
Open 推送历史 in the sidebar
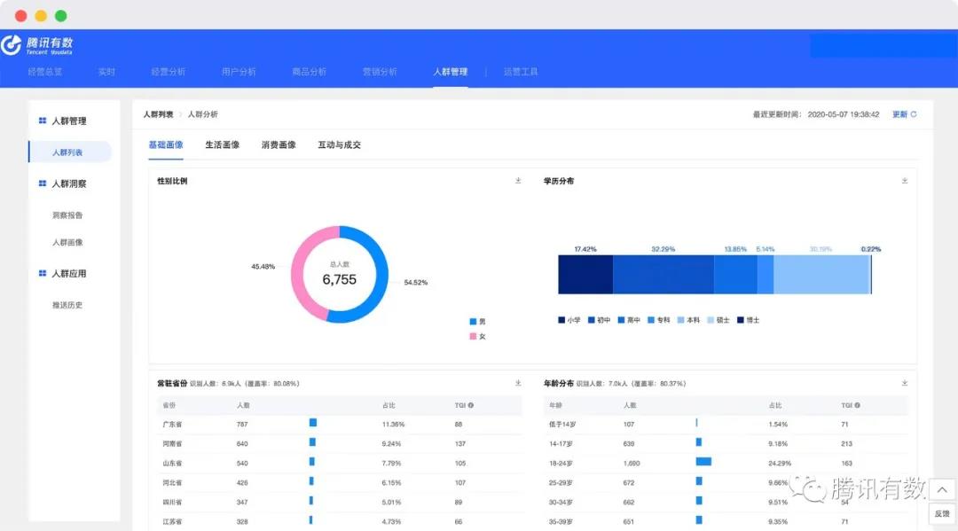click(x=67, y=305)
